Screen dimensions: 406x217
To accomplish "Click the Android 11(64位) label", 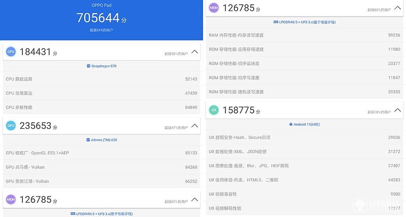I will pyautogui.click(x=307, y=124).
